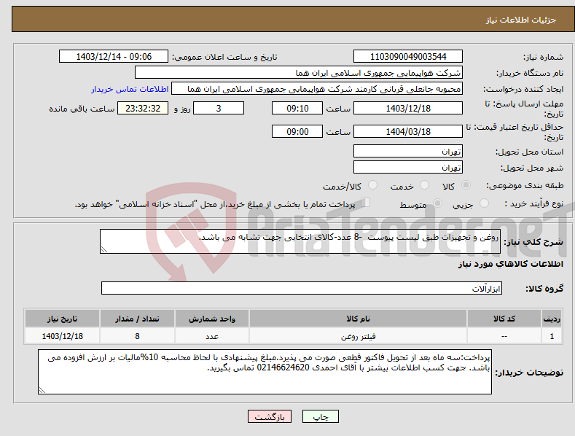Click the گروه کالا field ابزارآلات
The image size is (575, 436).
[302, 289]
